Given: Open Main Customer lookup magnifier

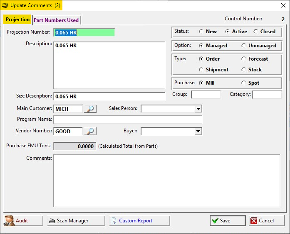Looking at the screenshot, I should point(90,109).
